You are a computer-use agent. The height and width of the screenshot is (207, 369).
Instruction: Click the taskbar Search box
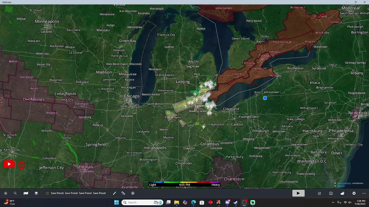[x=142, y=202]
